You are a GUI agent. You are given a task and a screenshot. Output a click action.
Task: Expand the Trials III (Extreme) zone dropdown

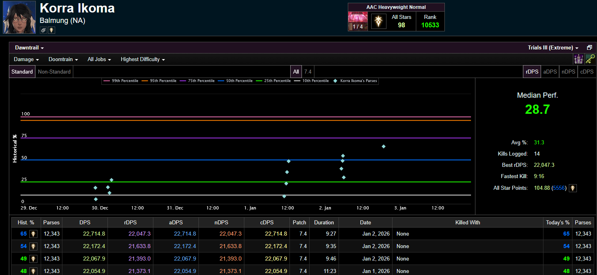point(553,47)
